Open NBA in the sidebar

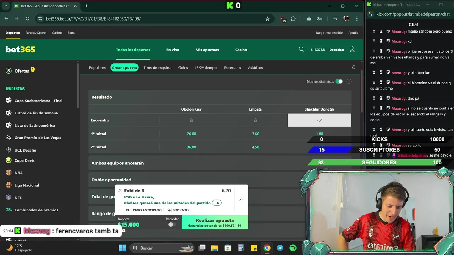(18, 173)
